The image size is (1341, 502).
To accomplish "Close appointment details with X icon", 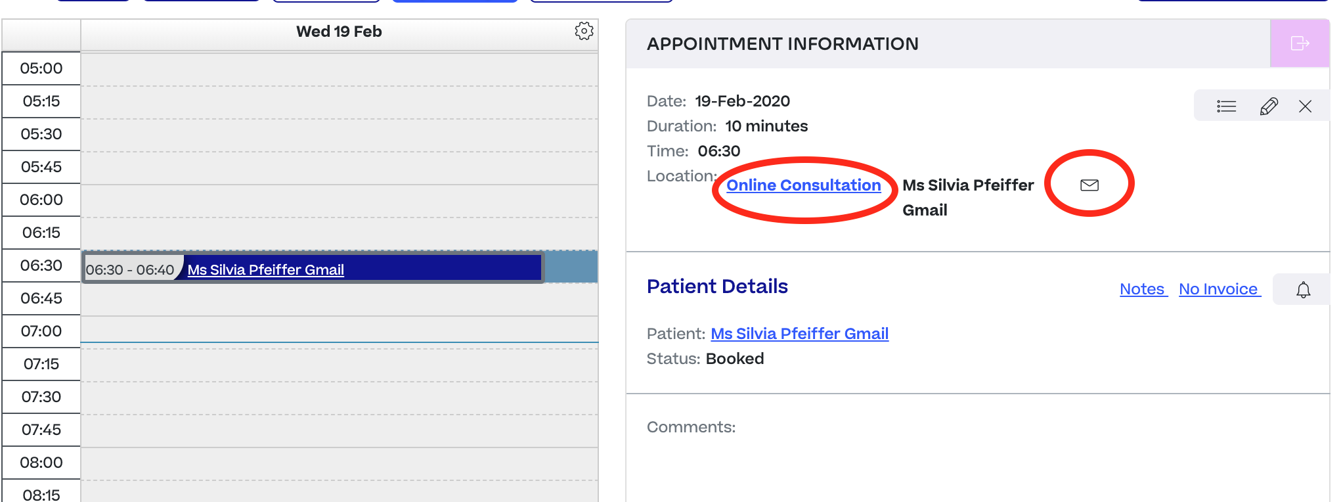I will [x=1305, y=106].
